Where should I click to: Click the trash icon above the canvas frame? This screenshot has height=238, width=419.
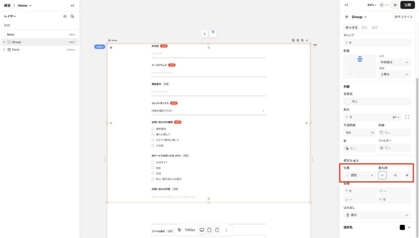click(297, 40)
